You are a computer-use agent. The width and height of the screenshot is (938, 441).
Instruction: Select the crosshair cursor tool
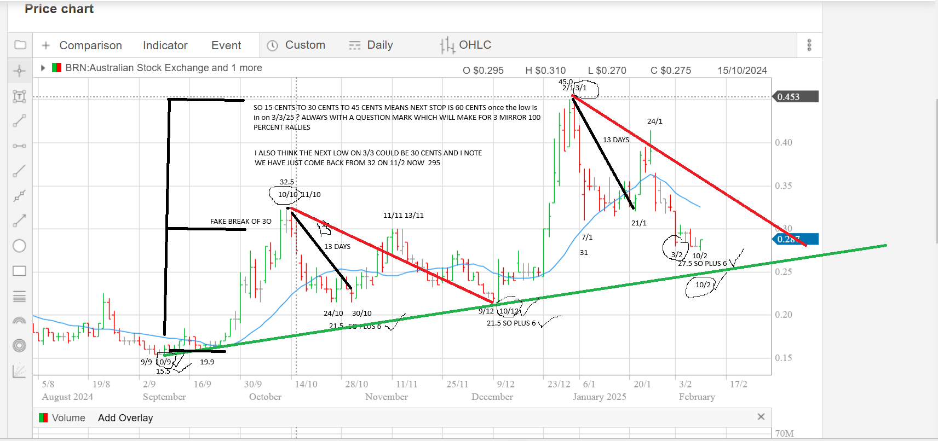[19, 71]
